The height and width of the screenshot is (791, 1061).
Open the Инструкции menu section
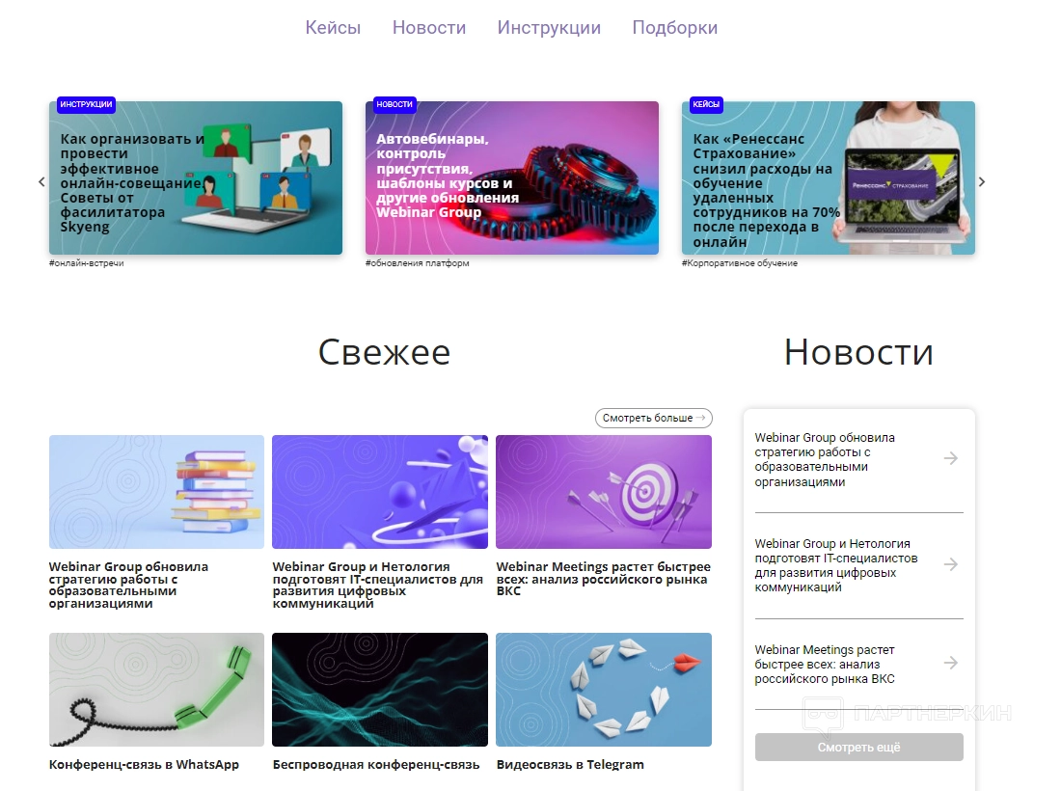click(549, 28)
